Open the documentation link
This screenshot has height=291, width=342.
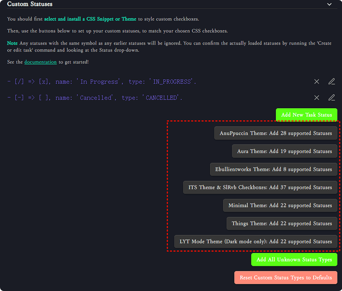(x=40, y=62)
